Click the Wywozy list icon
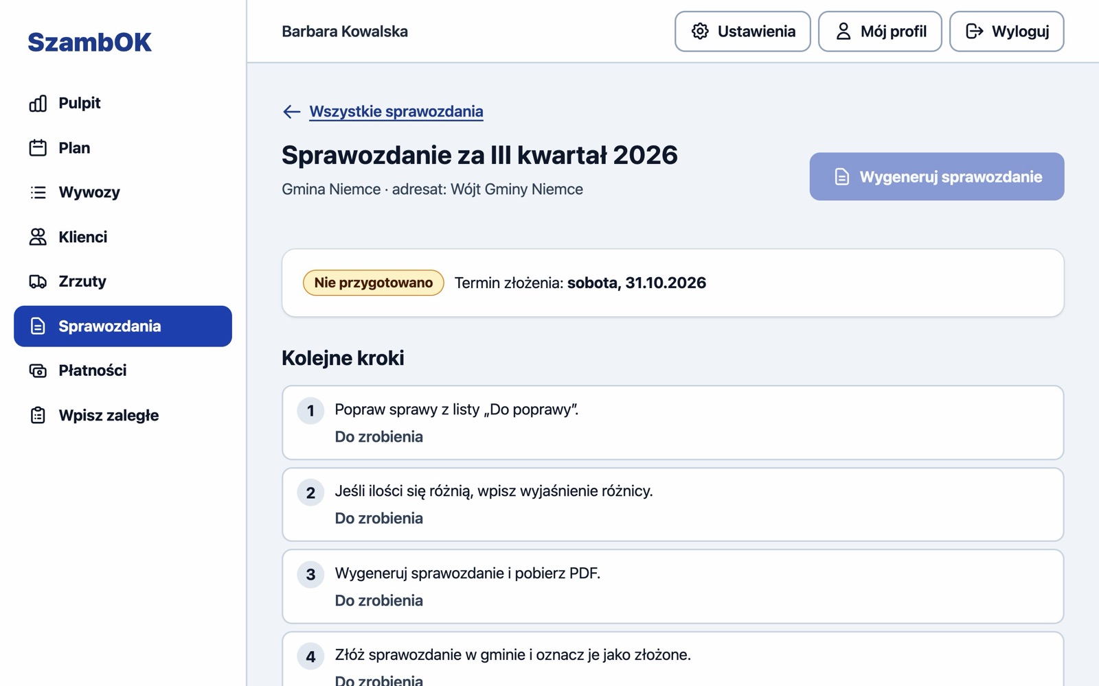Viewport: 1099px width, 686px height. [x=38, y=193]
